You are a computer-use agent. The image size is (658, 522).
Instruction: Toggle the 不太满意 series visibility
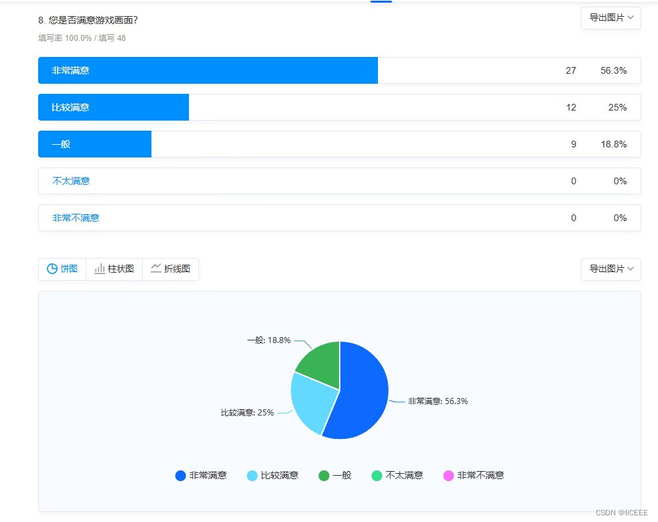[396, 475]
